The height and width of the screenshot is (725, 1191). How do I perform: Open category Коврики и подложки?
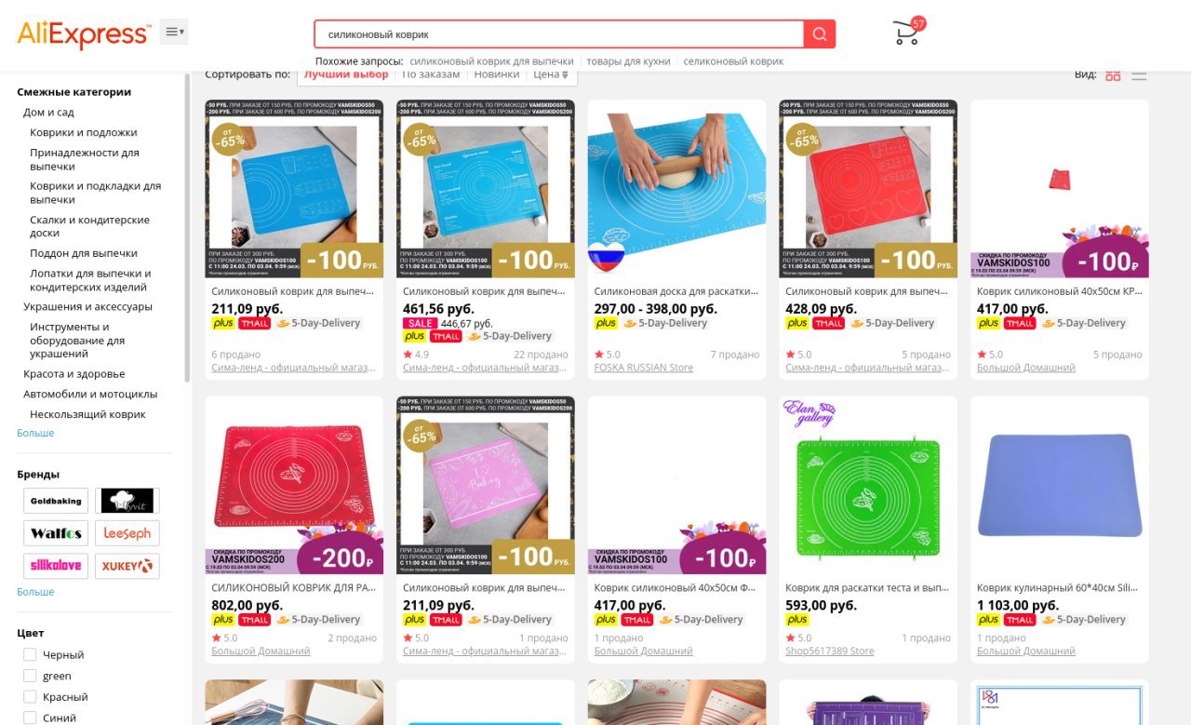(83, 133)
